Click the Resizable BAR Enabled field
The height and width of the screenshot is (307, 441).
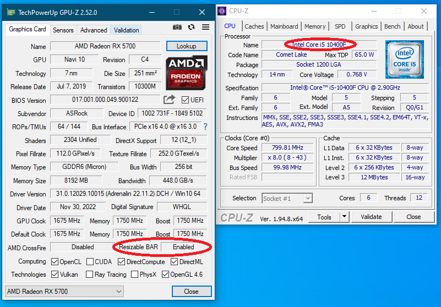click(183, 247)
